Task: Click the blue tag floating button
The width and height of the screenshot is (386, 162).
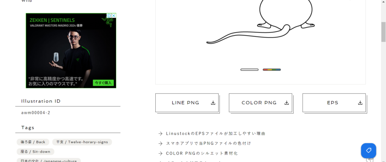Action: point(369,150)
